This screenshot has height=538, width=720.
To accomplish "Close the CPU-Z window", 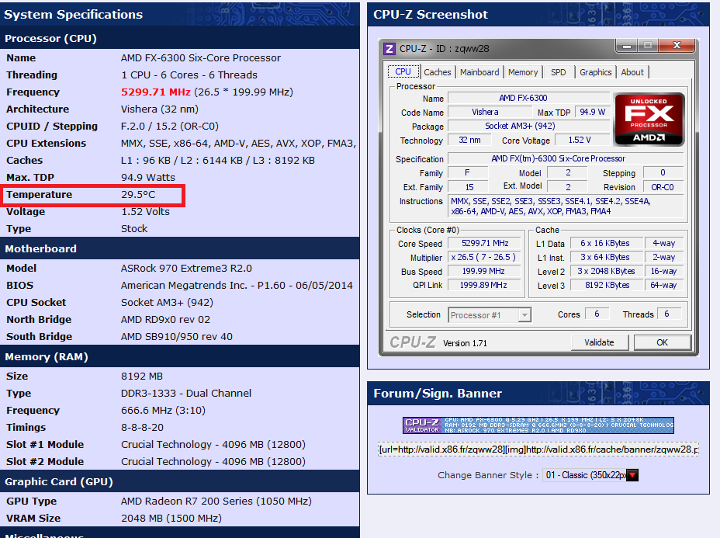I will 677,45.
